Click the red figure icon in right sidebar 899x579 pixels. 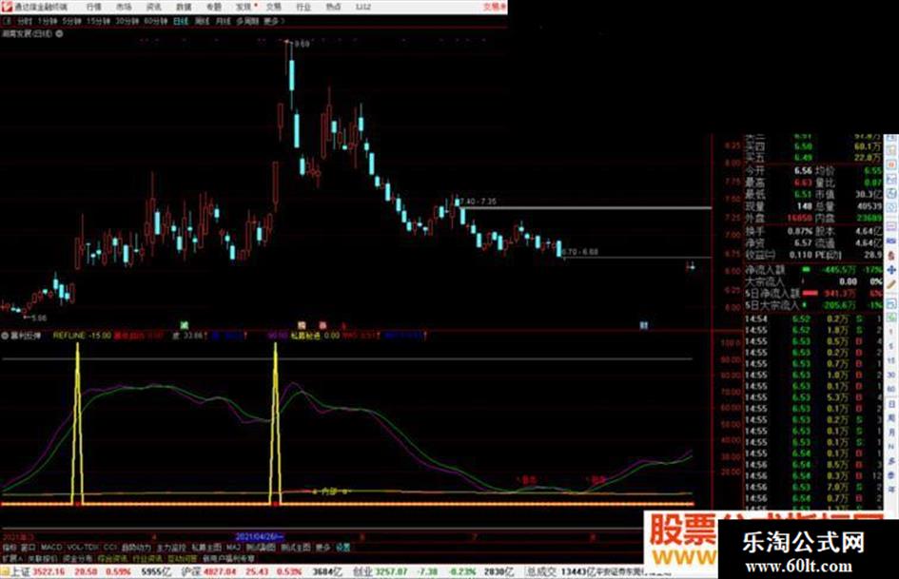coord(891,255)
